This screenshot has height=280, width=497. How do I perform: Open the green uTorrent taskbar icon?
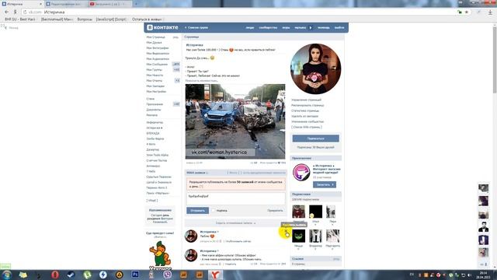coord(87,275)
